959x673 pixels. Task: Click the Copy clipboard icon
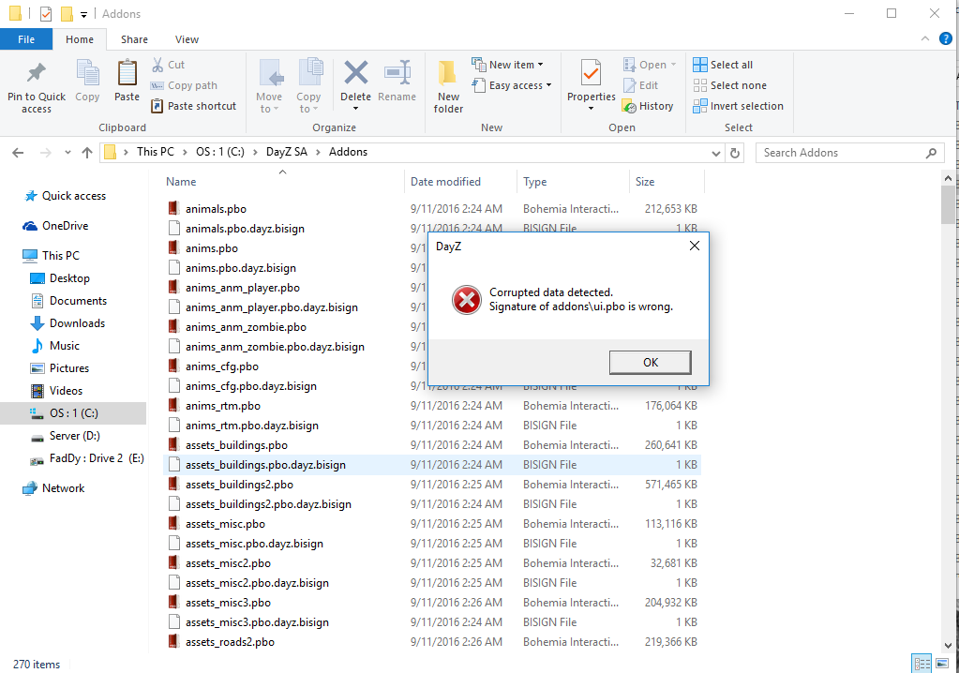87,73
